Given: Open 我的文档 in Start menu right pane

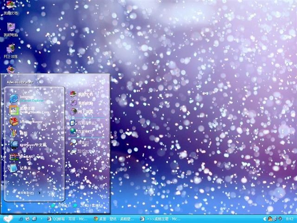Looking at the screenshot, I should (82, 94).
